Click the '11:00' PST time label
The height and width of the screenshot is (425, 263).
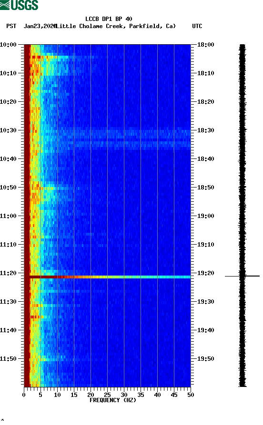tap(8, 216)
